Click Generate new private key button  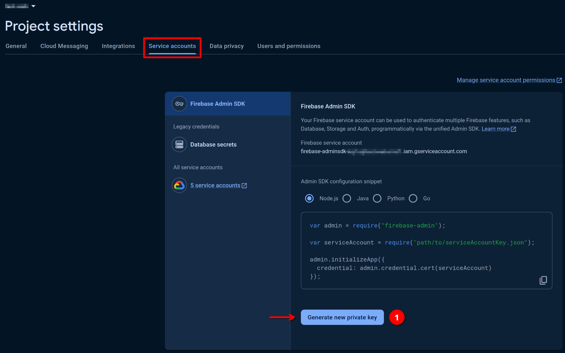point(342,317)
